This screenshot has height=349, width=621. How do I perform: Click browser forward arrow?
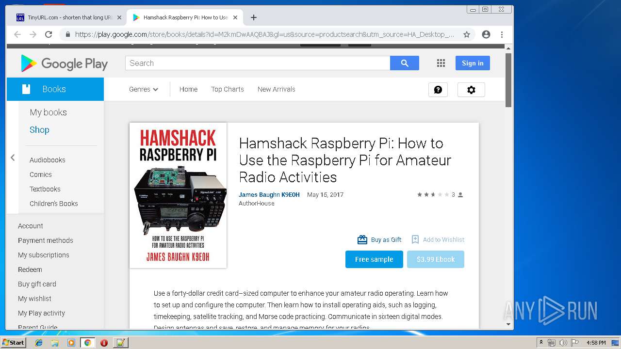pyautogui.click(x=33, y=34)
